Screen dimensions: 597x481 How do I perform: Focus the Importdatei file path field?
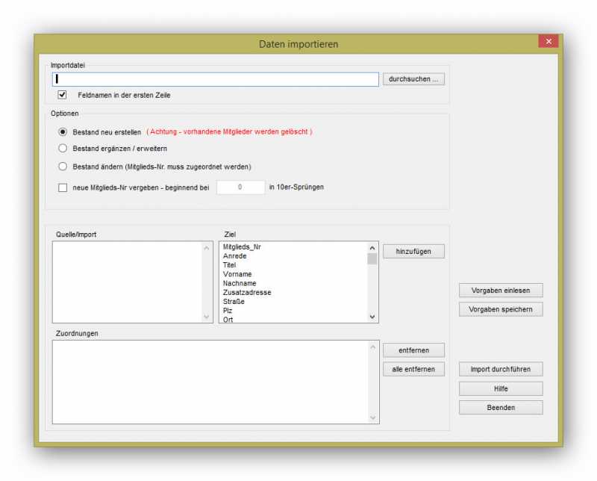pyautogui.click(x=216, y=79)
